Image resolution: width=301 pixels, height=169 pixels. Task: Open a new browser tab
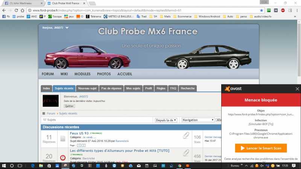[x=92, y=3]
